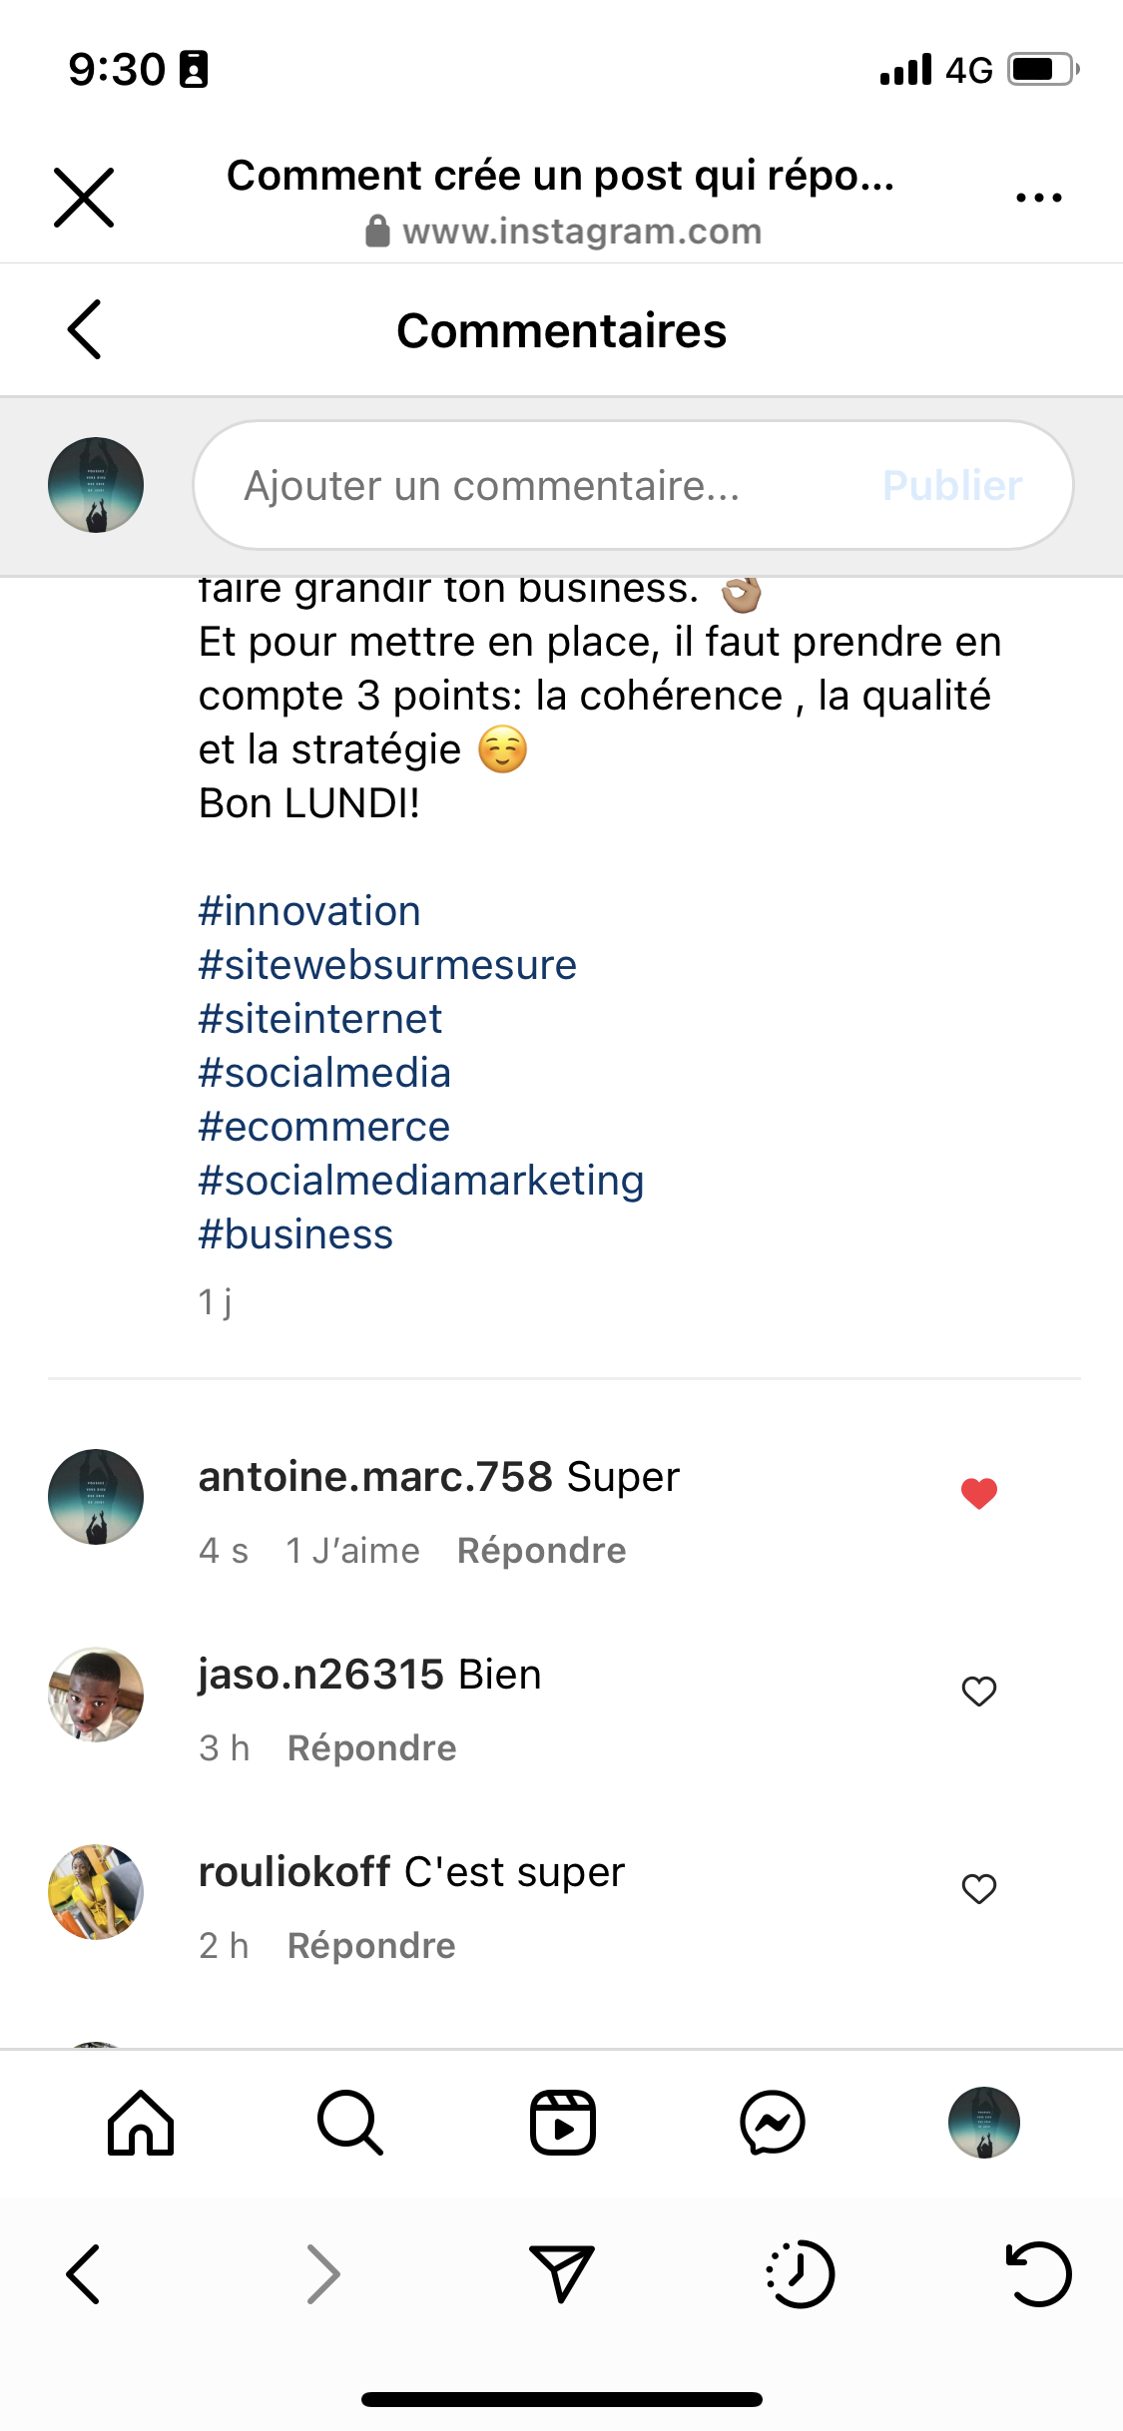Tap the browser share arrow icon
Viewport: 1123px width, 2431px height.
coord(562,2274)
